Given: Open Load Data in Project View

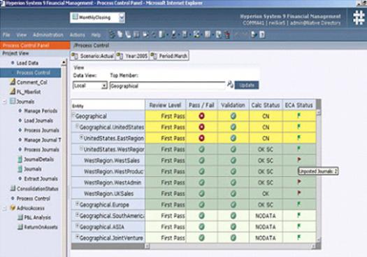Looking at the screenshot, I should pyautogui.click(x=27, y=63).
